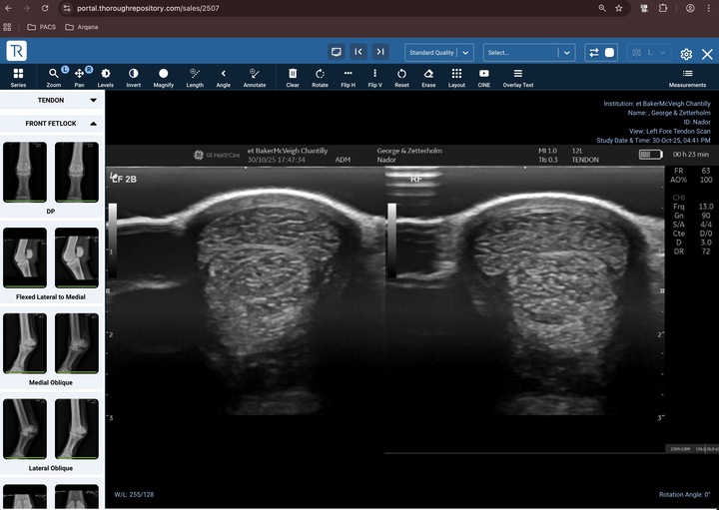Select the Length measurement tool
Image resolution: width=719 pixels, height=510 pixels.
click(195, 75)
